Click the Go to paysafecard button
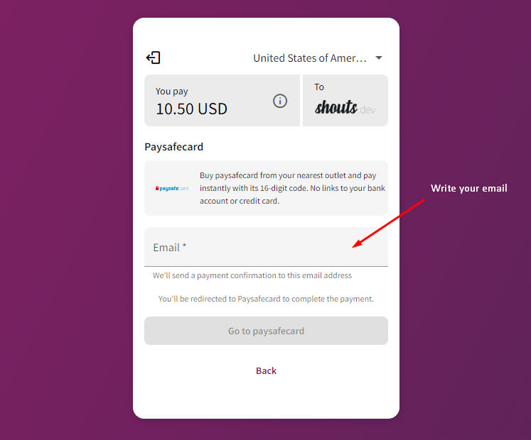The height and width of the screenshot is (440, 531). (266, 331)
